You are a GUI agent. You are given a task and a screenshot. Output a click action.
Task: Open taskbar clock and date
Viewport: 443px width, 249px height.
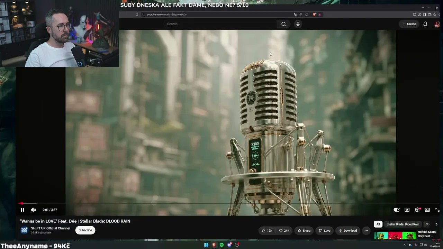pyautogui.click(x=435, y=245)
